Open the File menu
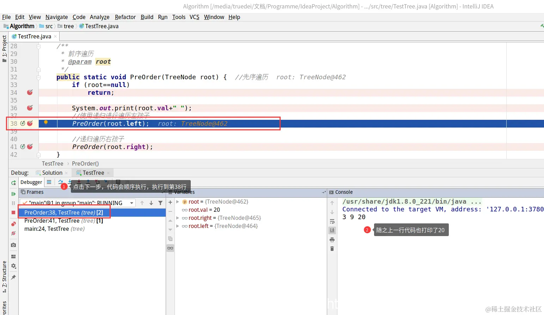Image resolution: width=544 pixels, height=315 pixels. (6, 17)
